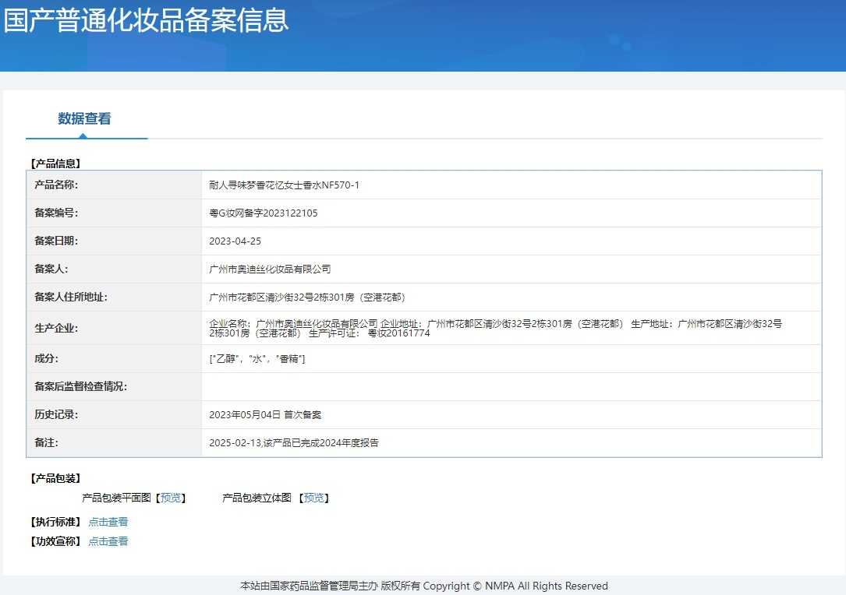Click the 历史记录 label
The width and height of the screenshot is (846, 595).
pyautogui.click(x=56, y=414)
